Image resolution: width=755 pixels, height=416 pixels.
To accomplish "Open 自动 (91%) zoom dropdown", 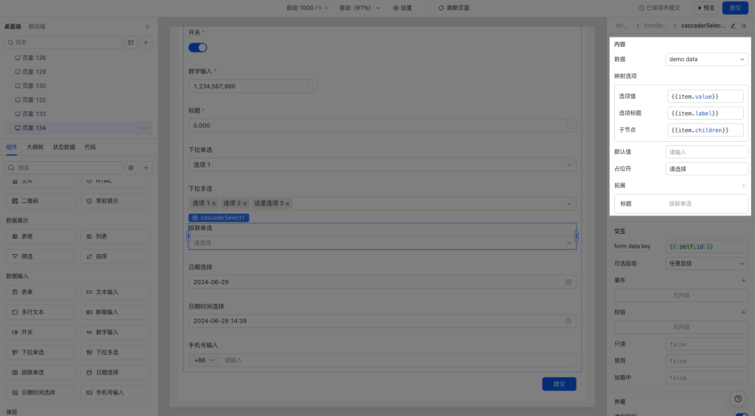I will coord(360,8).
